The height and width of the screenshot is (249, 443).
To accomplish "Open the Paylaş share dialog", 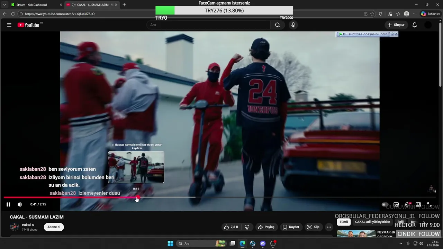I will pos(266,227).
